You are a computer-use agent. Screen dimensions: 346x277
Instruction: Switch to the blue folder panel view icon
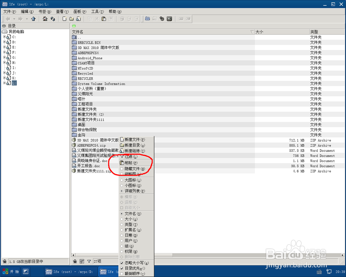point(148,19)
